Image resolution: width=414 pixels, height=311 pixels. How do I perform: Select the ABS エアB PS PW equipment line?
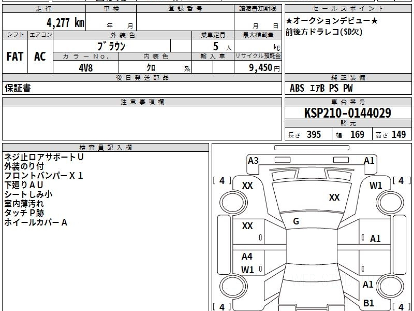click(x=322, y=88)
